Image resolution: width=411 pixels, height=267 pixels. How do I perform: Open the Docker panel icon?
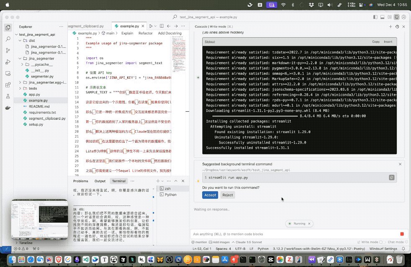8,108
